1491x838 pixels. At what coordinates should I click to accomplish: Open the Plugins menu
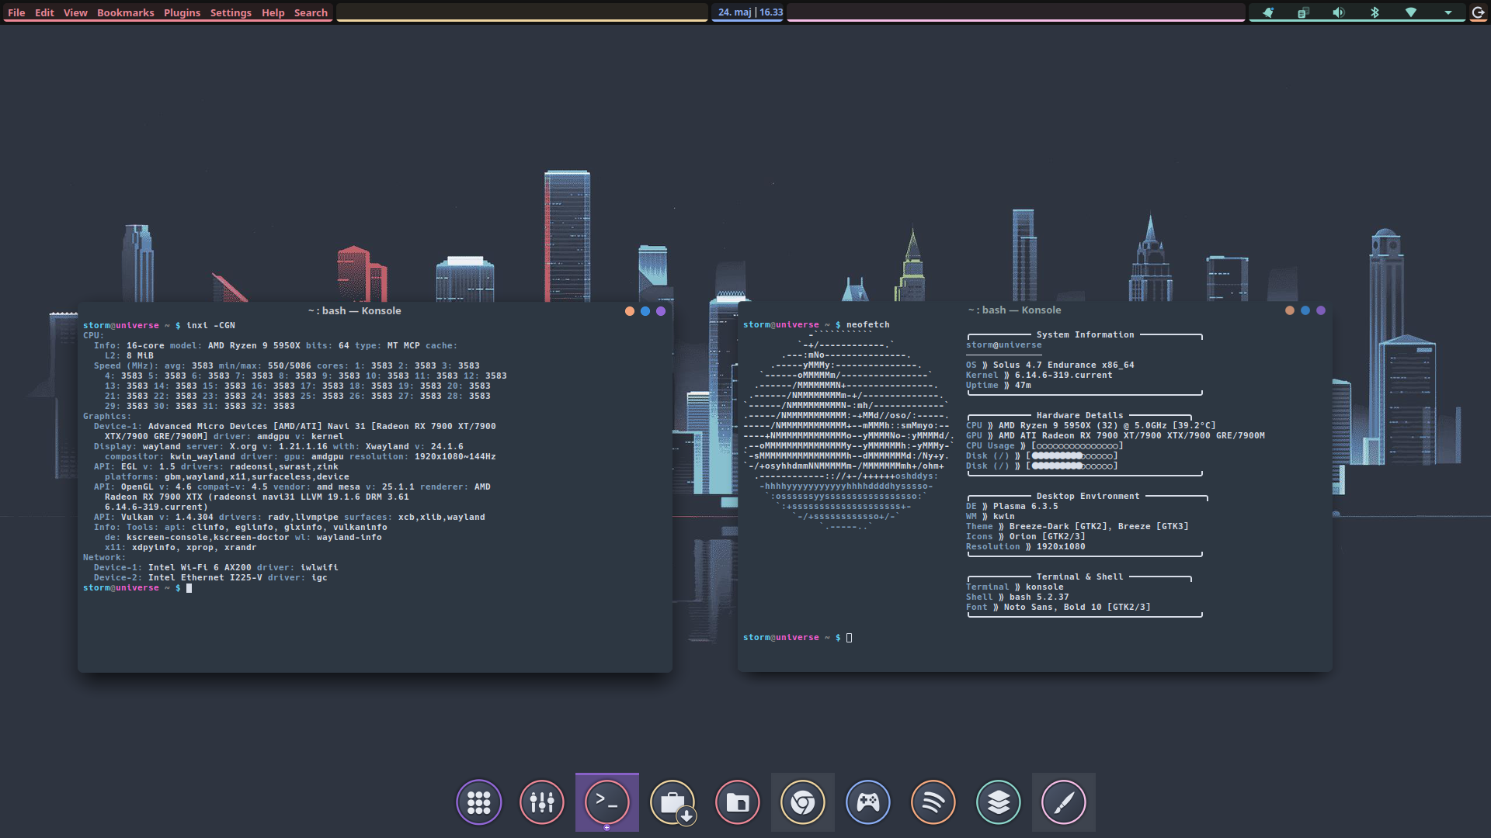pos(182,12)
